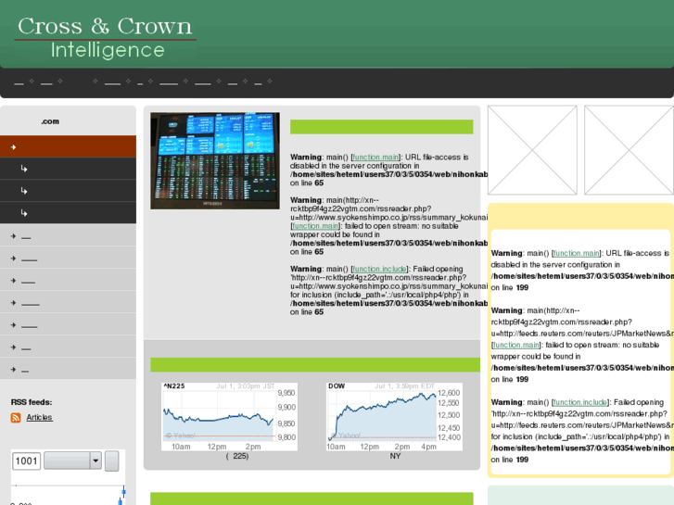Click the Cross & Crown Intelligence logo
The image size is (674, 505).
click(106, 38)
